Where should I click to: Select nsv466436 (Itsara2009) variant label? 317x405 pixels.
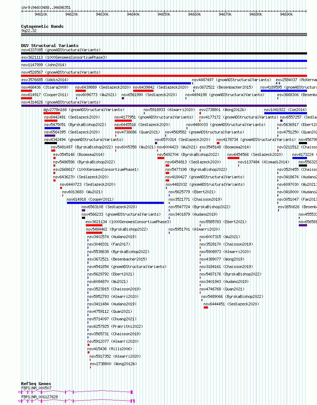pyautogui.click(x=45, y=87)
